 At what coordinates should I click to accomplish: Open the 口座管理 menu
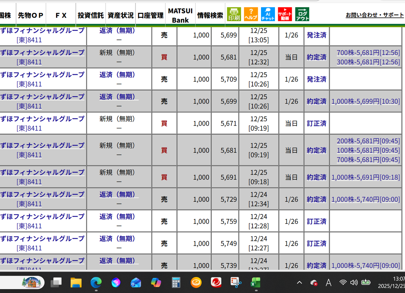click(x=150, y=14)
